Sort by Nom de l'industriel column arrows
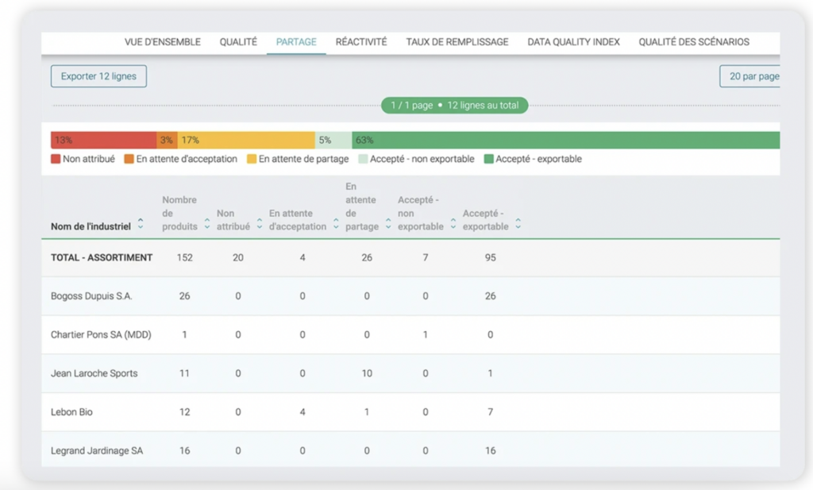 click(x=141, y=225)
